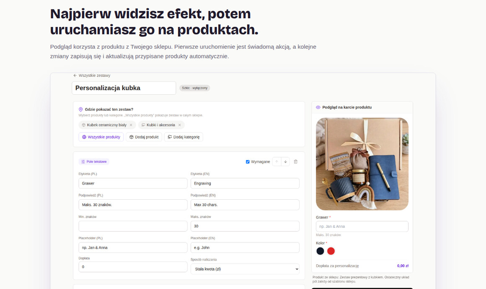Open the Sposób naliczania dropdown
This screenshot has height=289, width=486.
click(x=245, y=269)
